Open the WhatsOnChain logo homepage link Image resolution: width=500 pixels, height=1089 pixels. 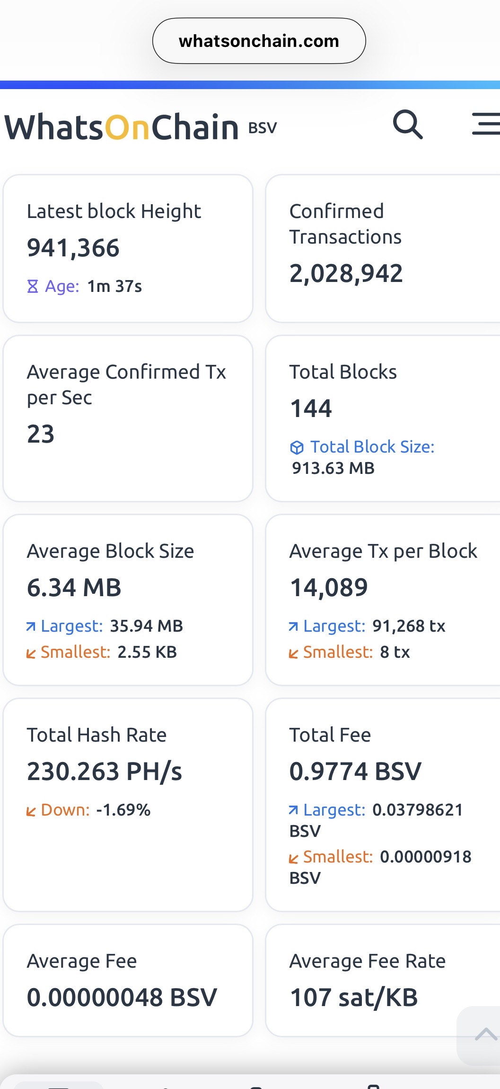122,127
